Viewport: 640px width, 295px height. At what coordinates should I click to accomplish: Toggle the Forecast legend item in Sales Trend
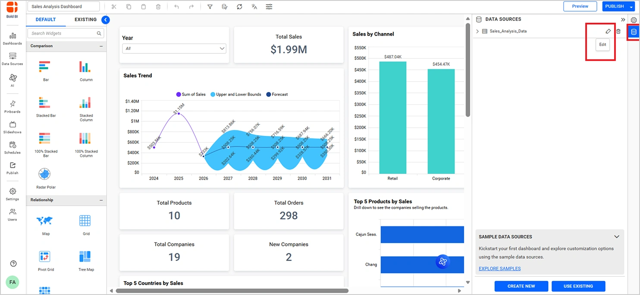point(277,94)
